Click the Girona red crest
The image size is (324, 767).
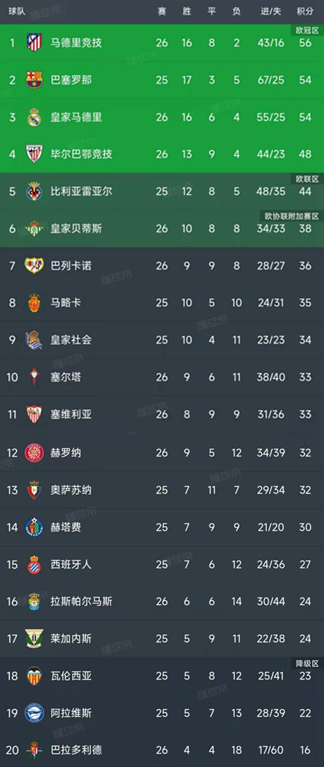click(34, 453)
